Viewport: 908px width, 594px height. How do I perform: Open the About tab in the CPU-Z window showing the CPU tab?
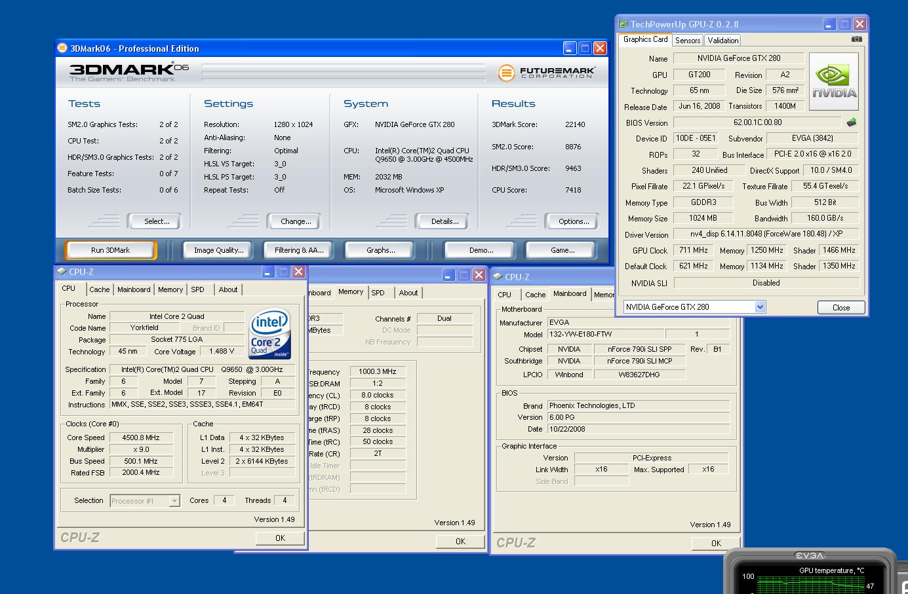[x=228, y=289]
